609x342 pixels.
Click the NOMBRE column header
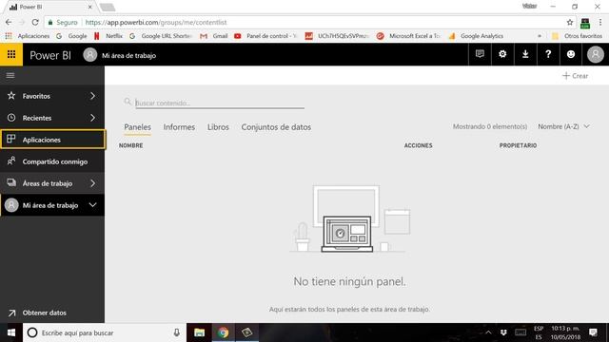pos(131,145)
